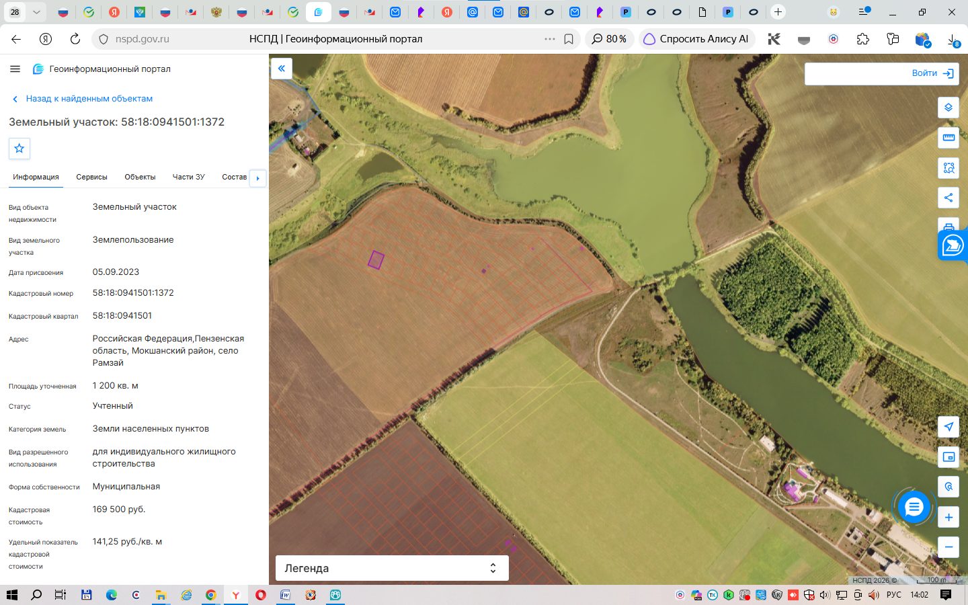Open the portal hamburger menu
968x605 pixels.
point(15,69)
